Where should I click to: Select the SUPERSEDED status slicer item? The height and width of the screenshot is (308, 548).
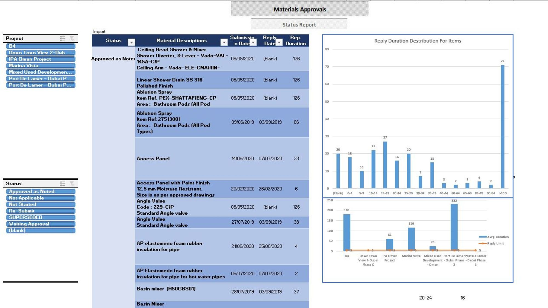click(x=41, y=217)
